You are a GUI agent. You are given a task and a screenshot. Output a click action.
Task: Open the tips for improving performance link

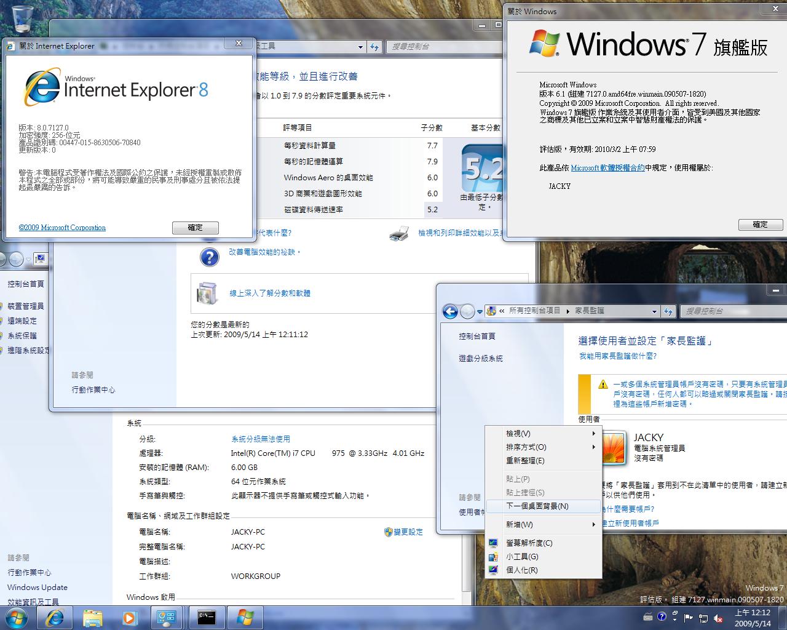point(265,252)
